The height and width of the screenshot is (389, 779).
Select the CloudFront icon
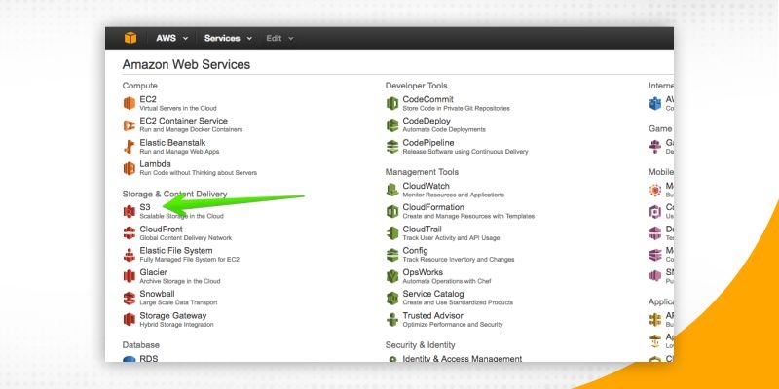[x=129, y=232]
